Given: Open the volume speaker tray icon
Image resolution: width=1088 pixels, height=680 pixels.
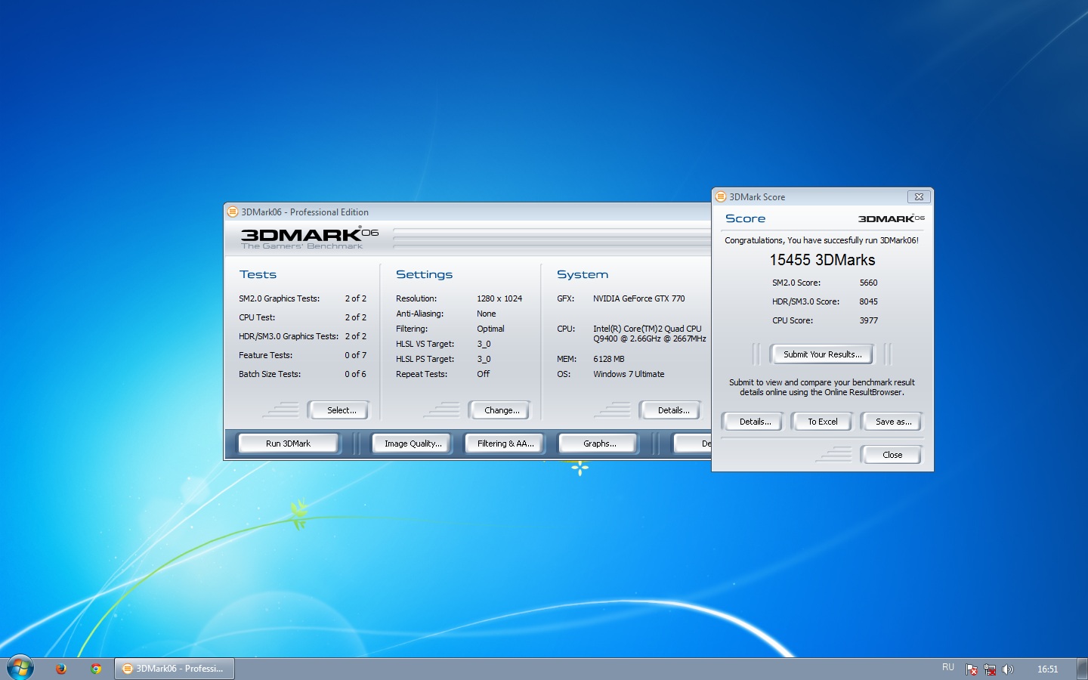Looking at the screenshot, I should click(x=1007, y=669).
